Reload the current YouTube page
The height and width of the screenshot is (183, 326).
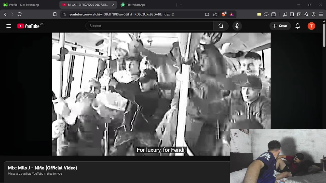[x=20, y=14]
